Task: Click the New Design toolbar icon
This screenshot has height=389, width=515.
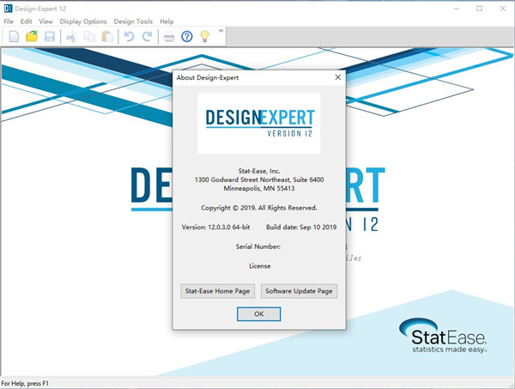Action: coord(14,36)
